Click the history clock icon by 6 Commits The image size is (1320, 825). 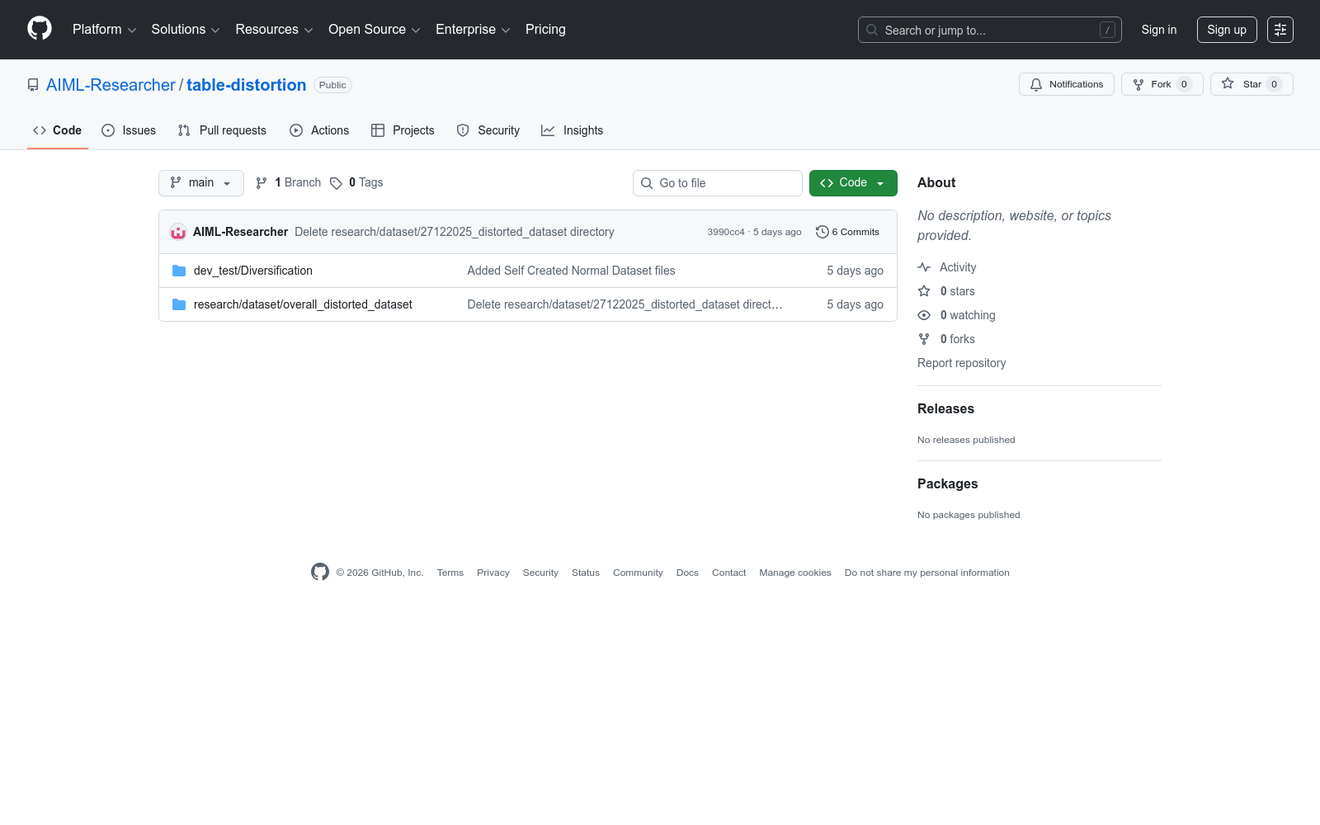point(822,232)
